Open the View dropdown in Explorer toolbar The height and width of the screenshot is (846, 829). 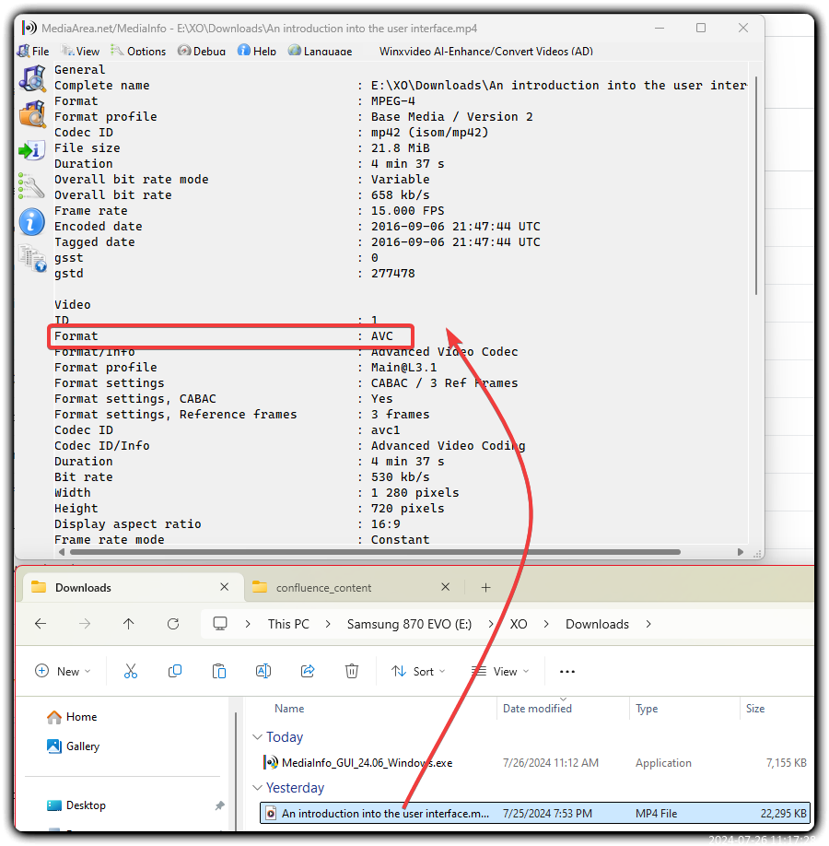tap(500, 671)
